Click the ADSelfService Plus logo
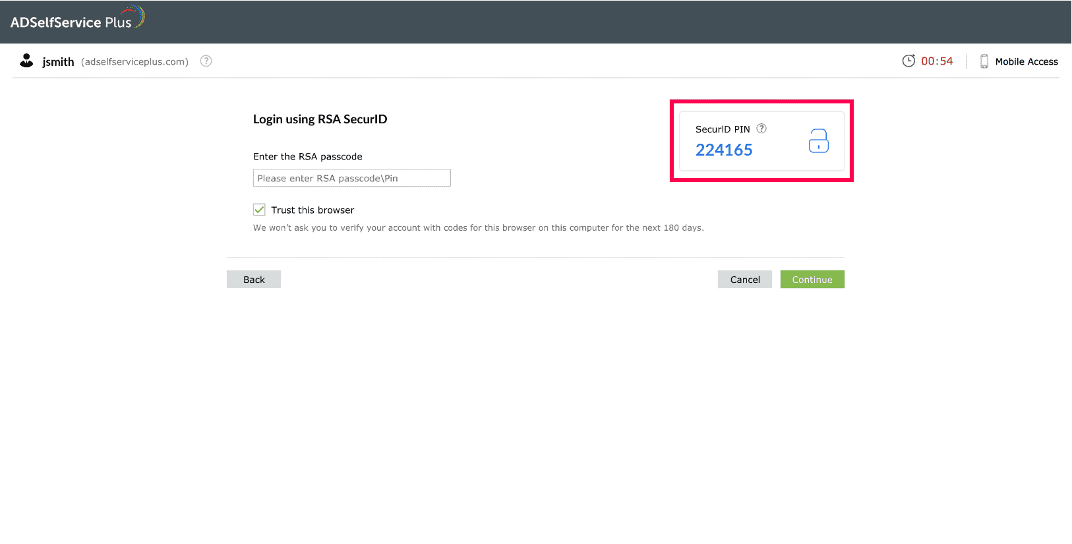 pos(77,20)
